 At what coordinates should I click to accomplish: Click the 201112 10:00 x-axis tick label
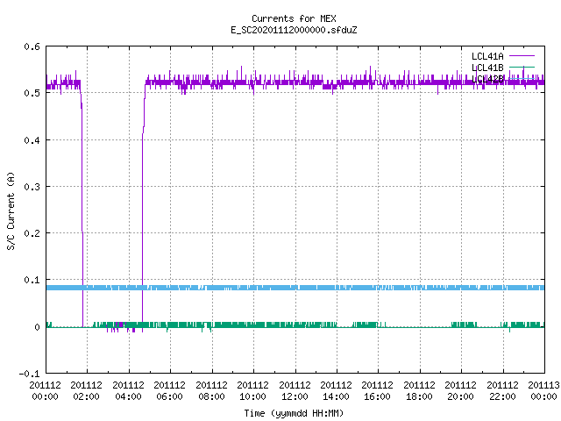252,390
